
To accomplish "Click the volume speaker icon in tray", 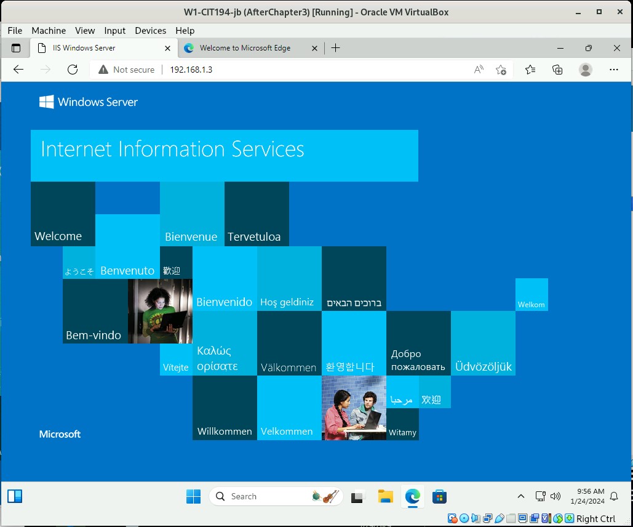I will coord(555,496).
